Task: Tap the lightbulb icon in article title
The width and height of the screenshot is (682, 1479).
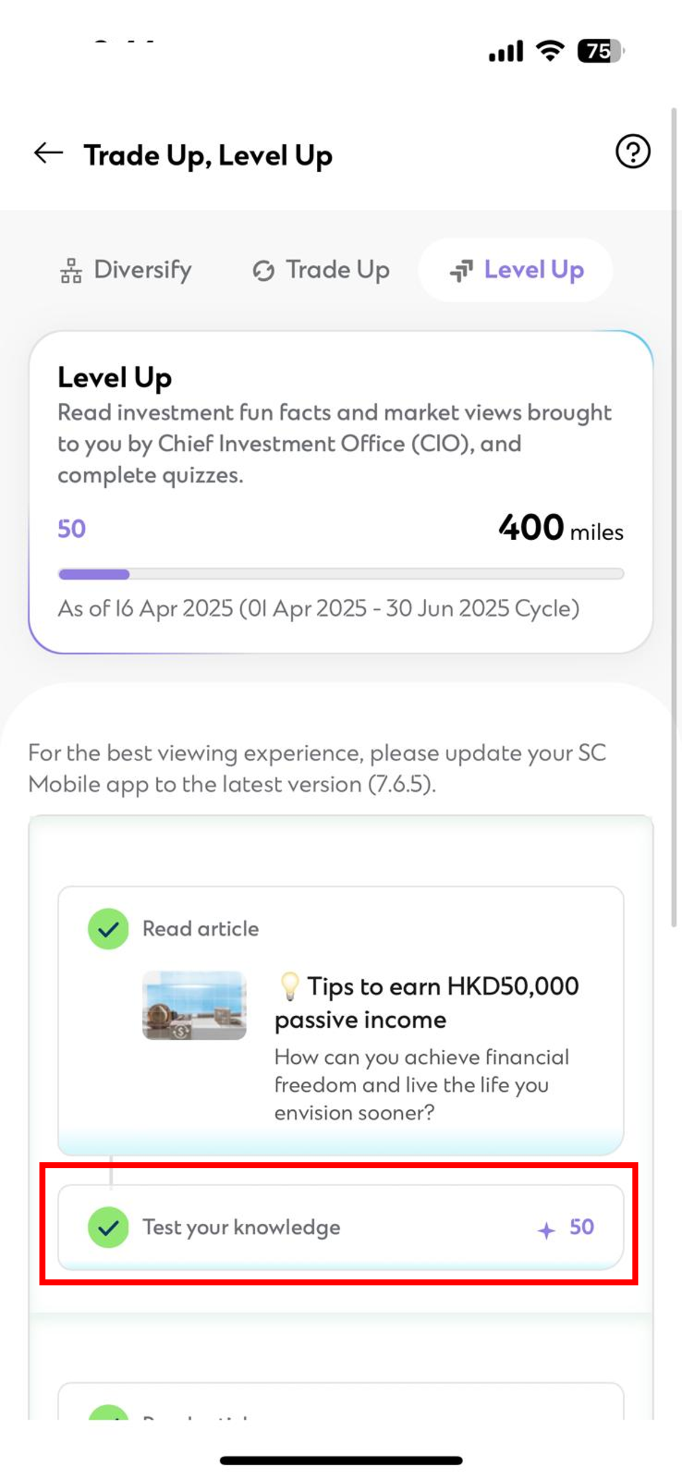Action: pos(290,986)
